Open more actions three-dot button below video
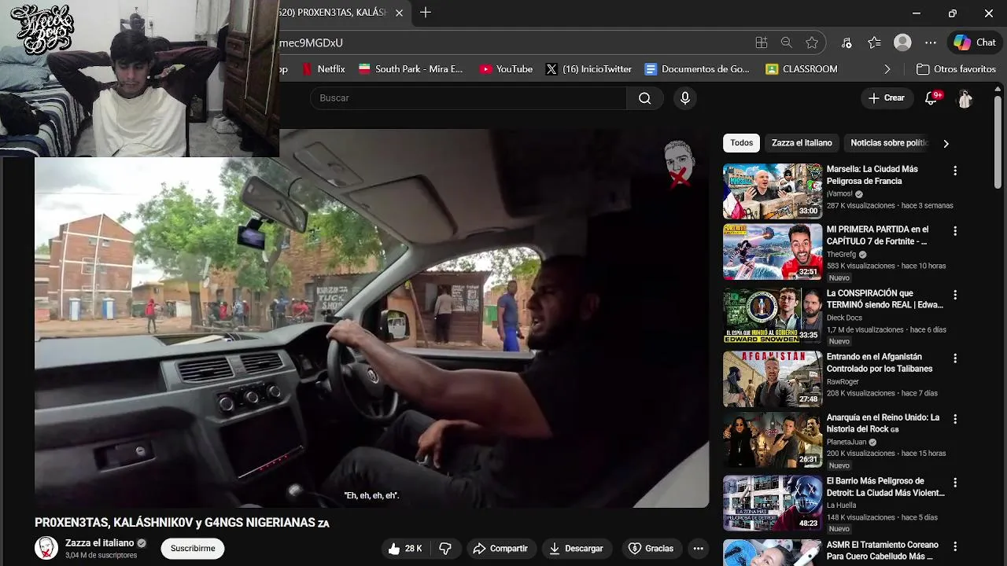Image resolution: width=1007 pixels, height=566 pixels. pyautogui.click(x=698, y=549)
